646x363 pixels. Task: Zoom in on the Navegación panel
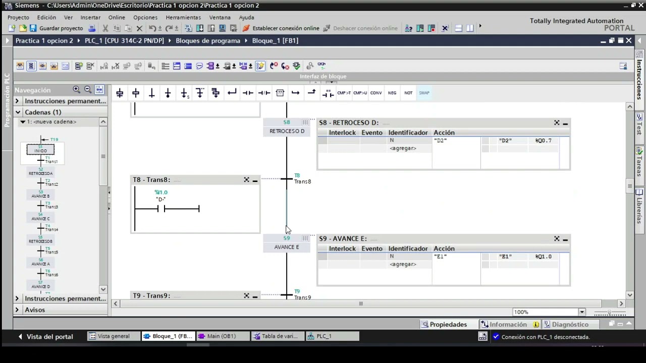pyautogui.click(x=76, y=89)
